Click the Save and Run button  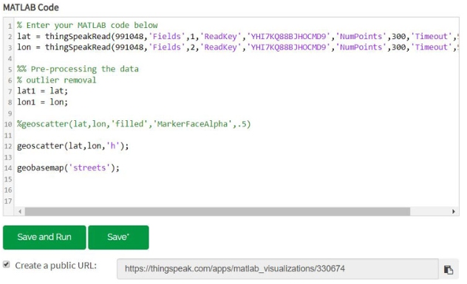click(x=44, y=237)
